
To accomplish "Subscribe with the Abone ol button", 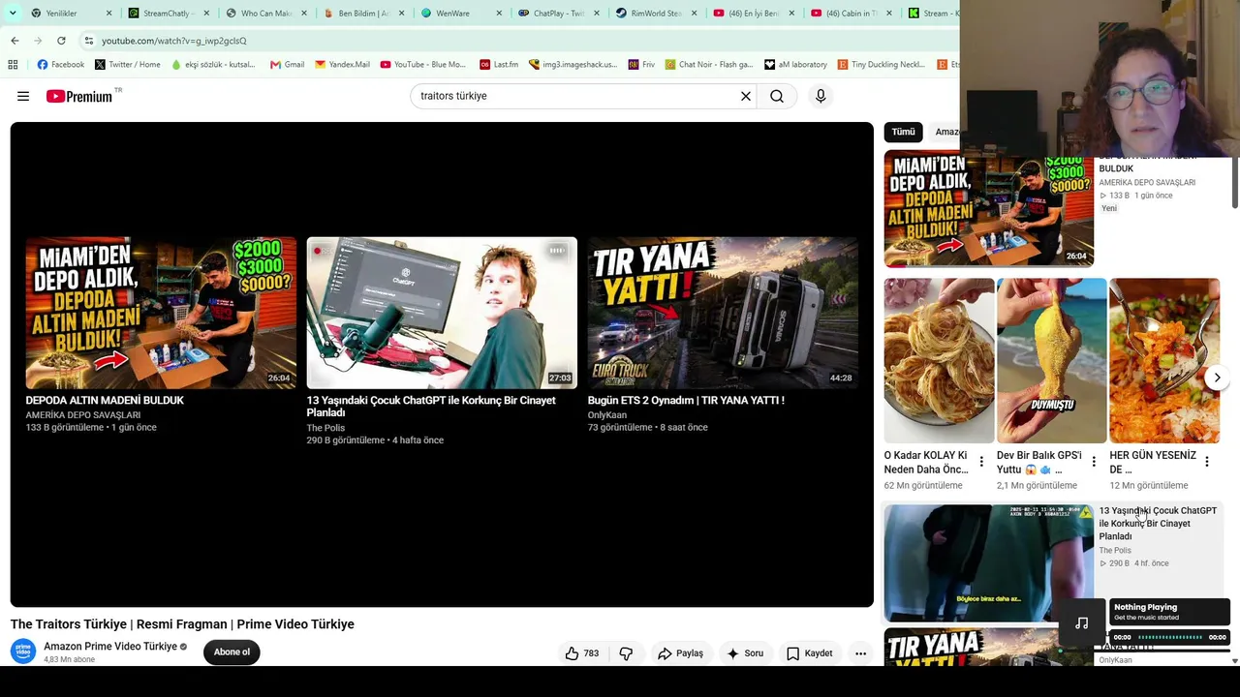I will coord(232,652).
